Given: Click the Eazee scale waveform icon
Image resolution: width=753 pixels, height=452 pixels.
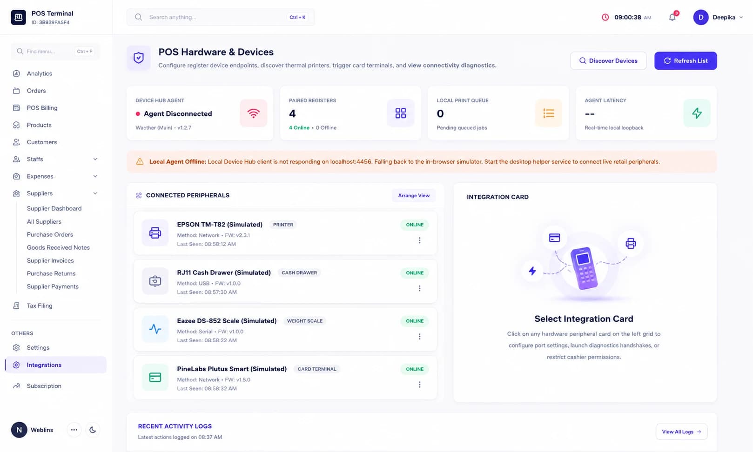Looking at the screenshot, I should pyautogui.click(x=155, y=329).
